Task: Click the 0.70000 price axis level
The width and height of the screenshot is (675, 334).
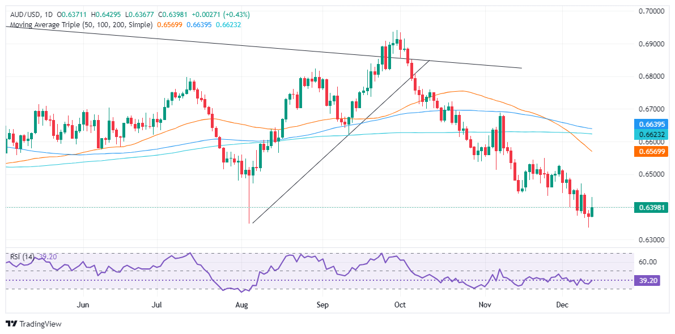Action: coord(653,11)
